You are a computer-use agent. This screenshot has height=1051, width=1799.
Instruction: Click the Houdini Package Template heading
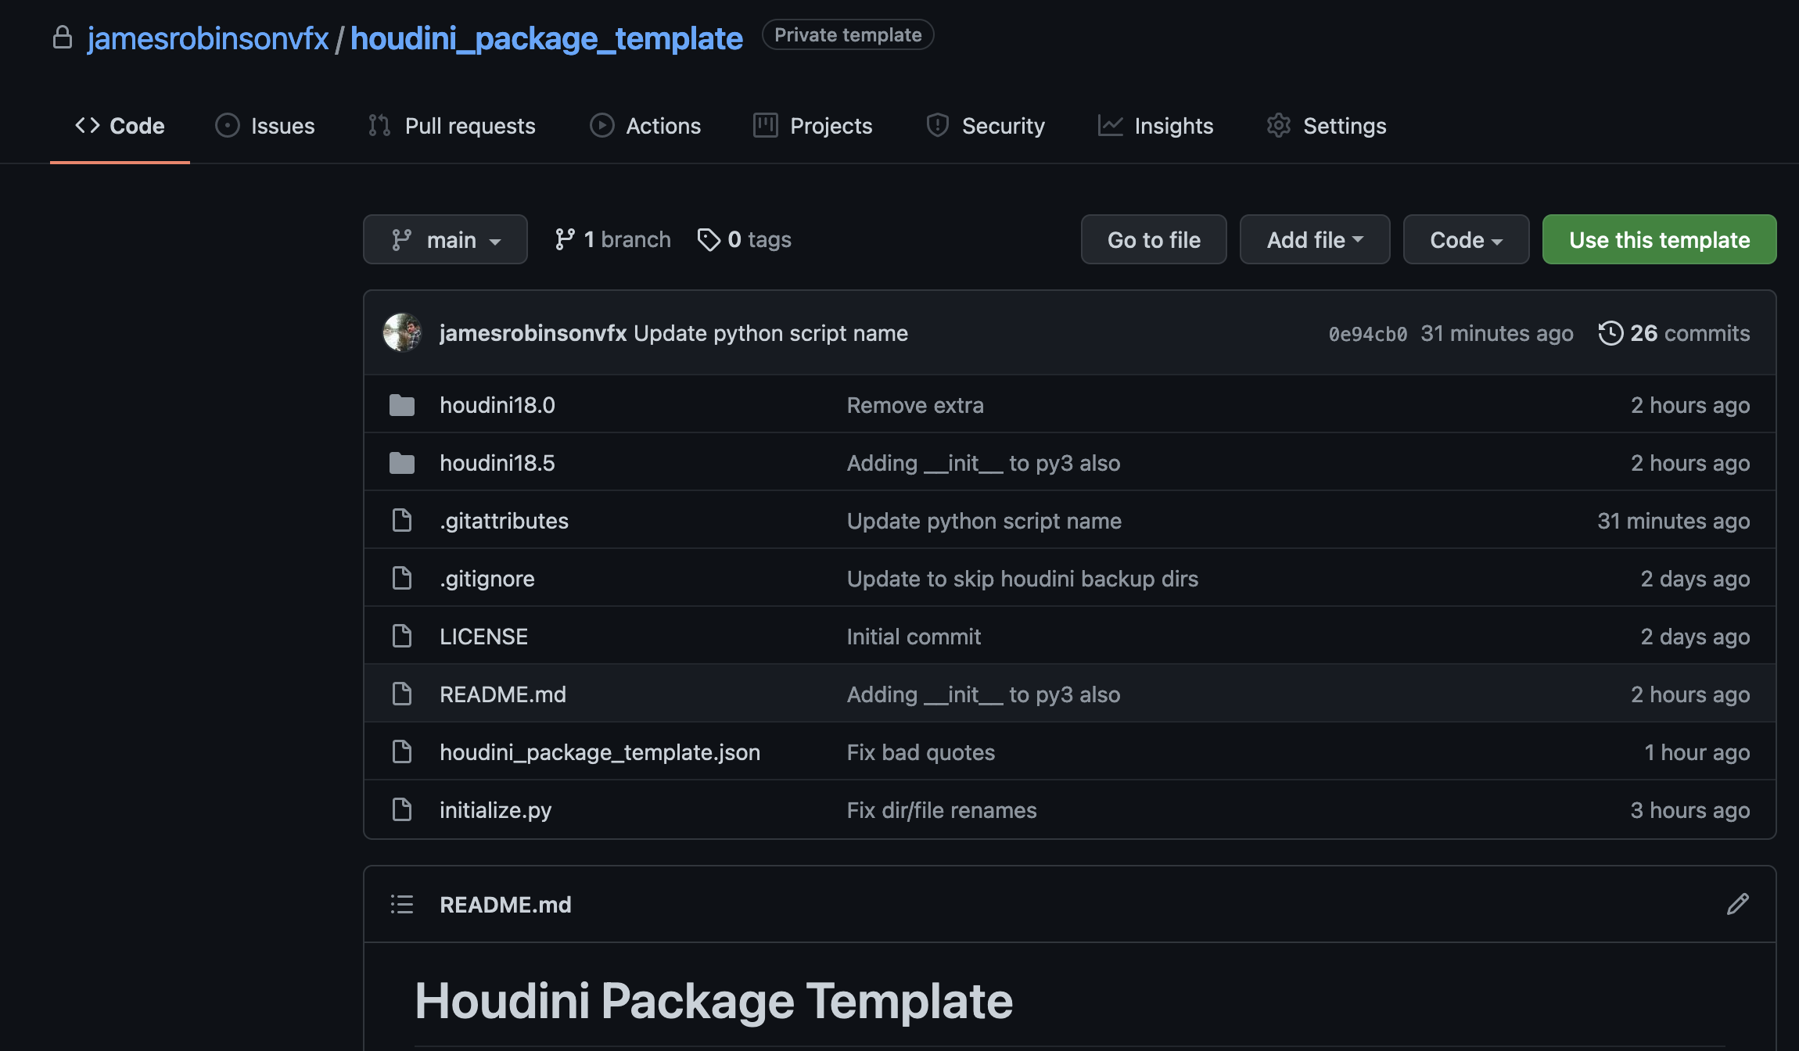coord(713,1000)
